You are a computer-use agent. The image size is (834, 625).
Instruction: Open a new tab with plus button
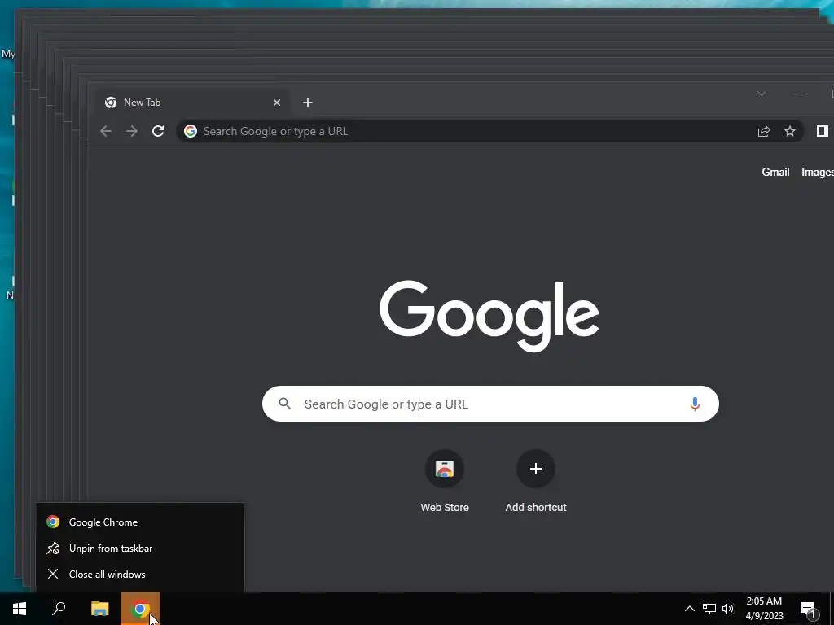307,103
